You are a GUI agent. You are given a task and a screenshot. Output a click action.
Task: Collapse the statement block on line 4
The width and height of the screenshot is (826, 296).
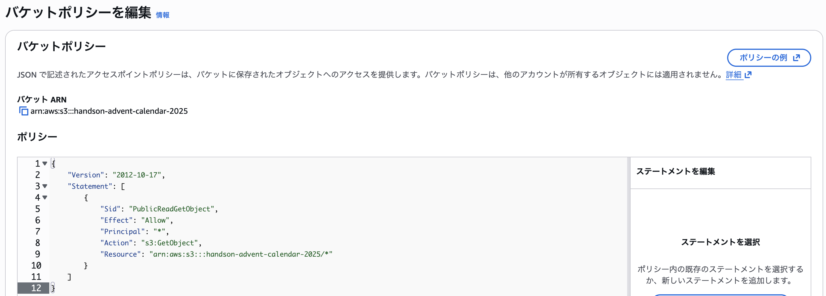point(44,198)
